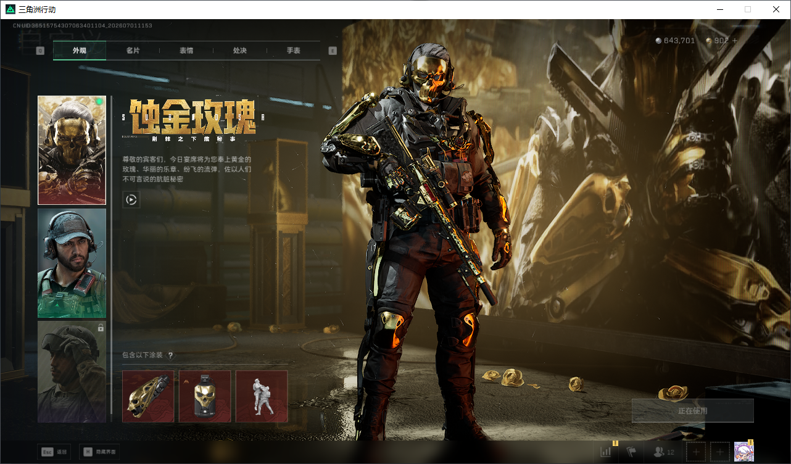Select the gold skull knife skin item

click(148, 396)
